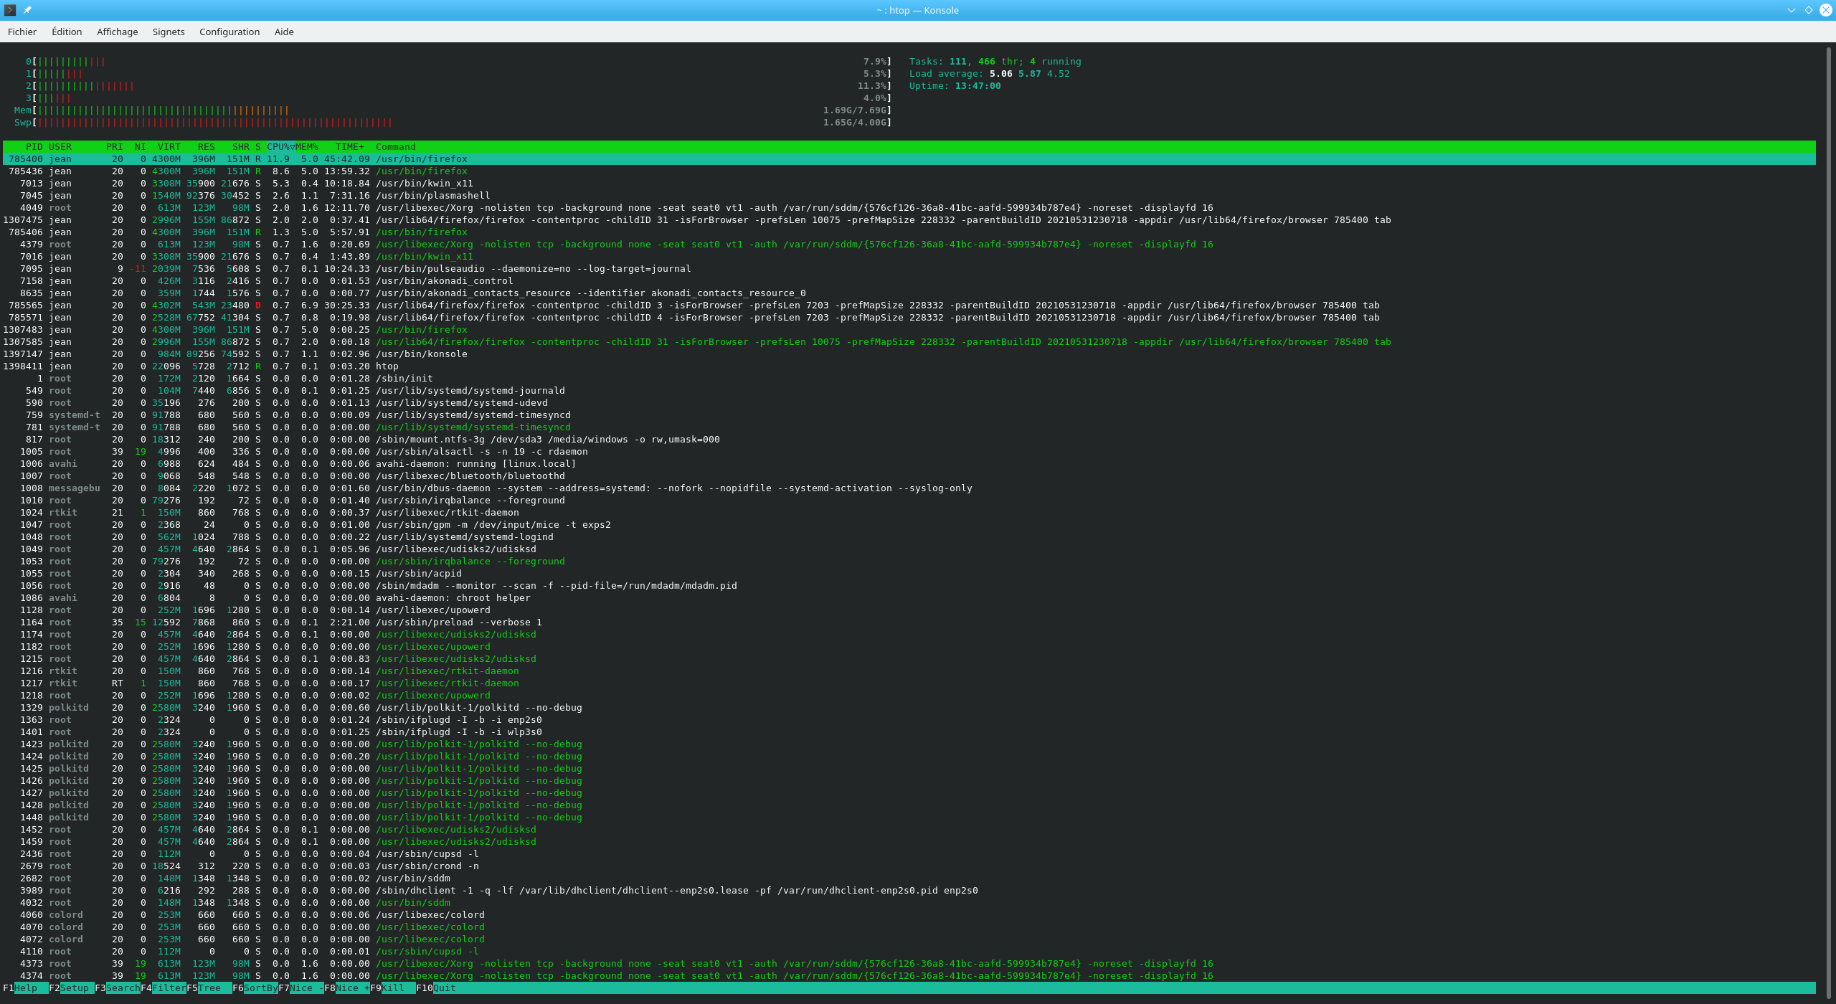Open the Signets menu
Viewport: 1836px width, 1004px height.
(x=169, y=32)
